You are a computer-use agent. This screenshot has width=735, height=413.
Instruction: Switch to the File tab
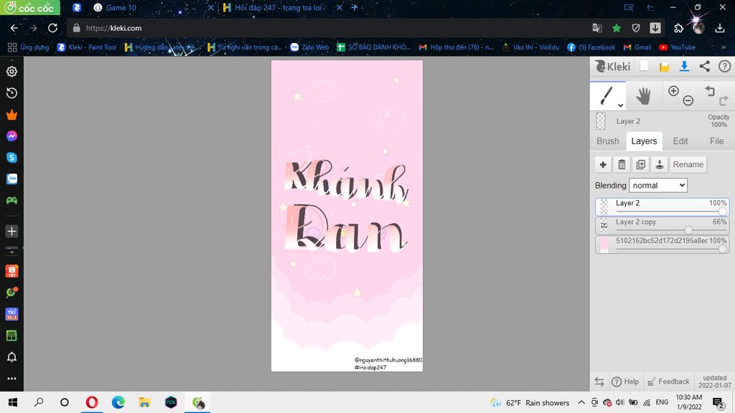pos(716,141)
